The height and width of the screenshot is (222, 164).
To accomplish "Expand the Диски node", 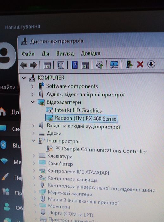I will click(x=33, y=133).
